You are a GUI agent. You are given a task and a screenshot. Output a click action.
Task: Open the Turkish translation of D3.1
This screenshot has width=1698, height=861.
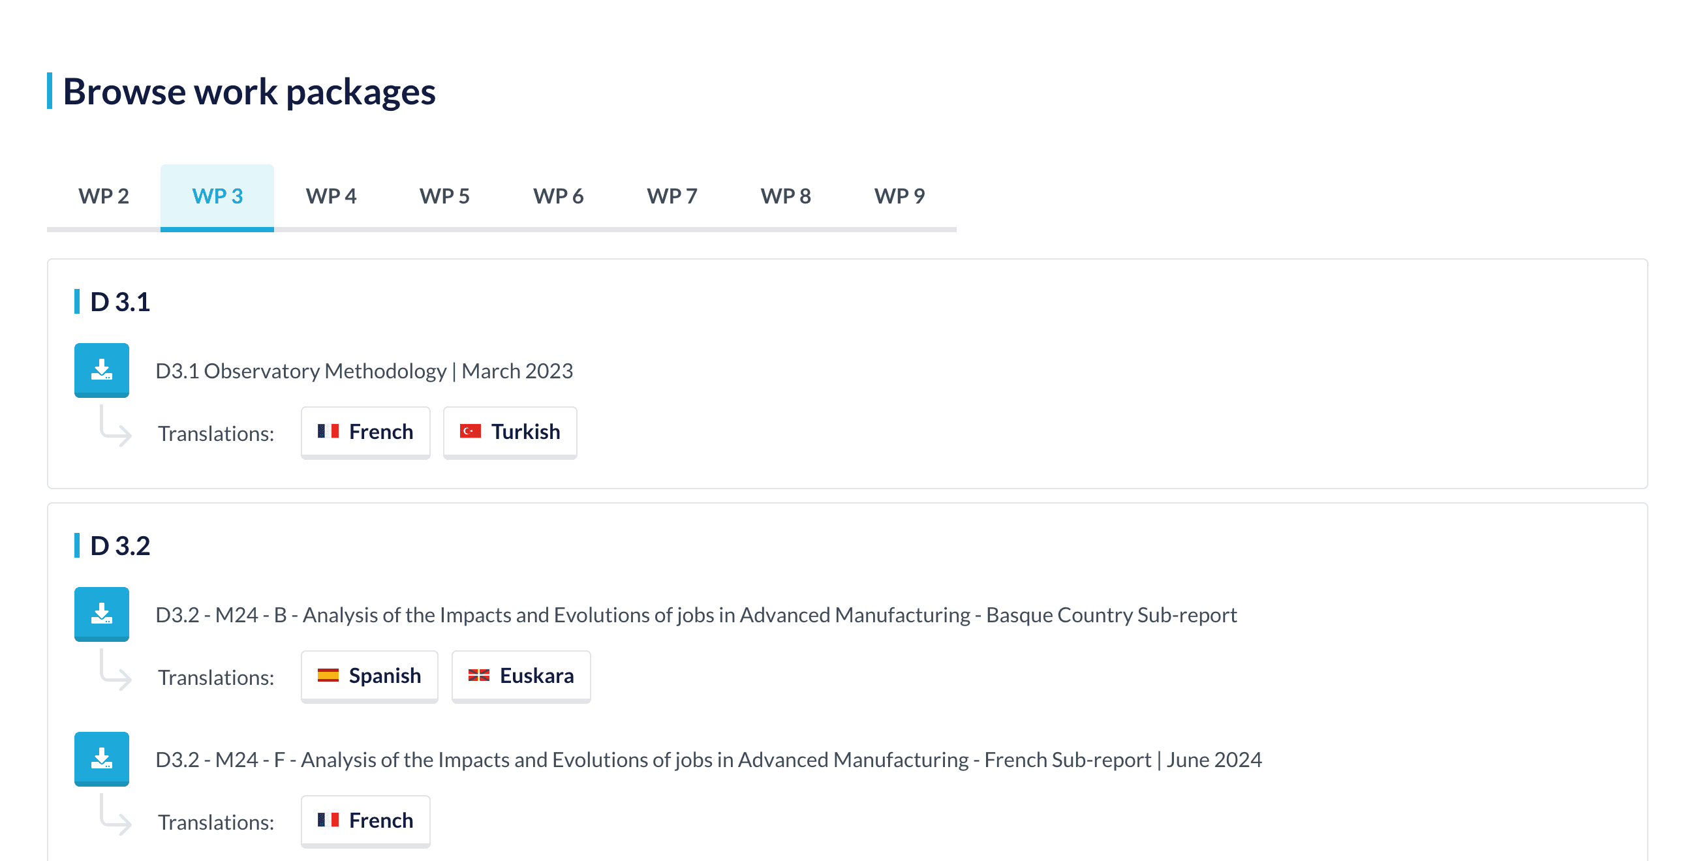tap(510, 432)
